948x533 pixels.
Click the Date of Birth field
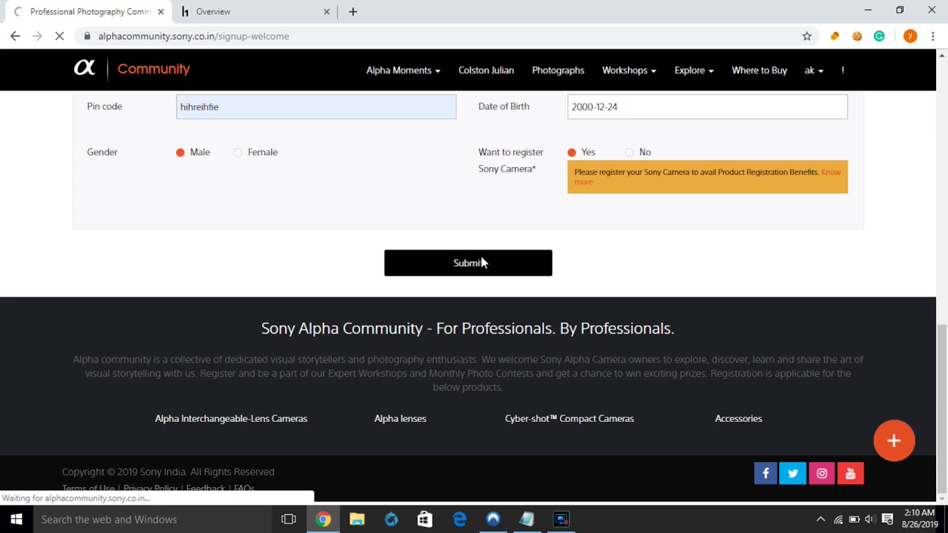coord(707,107)
